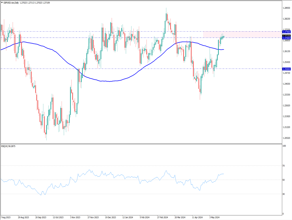This screenshot has height=220, width=292.
Task: Click the triangle arrow beside GBPUSD.raw title
Action: pyautogui.click(x=2, y=3)
